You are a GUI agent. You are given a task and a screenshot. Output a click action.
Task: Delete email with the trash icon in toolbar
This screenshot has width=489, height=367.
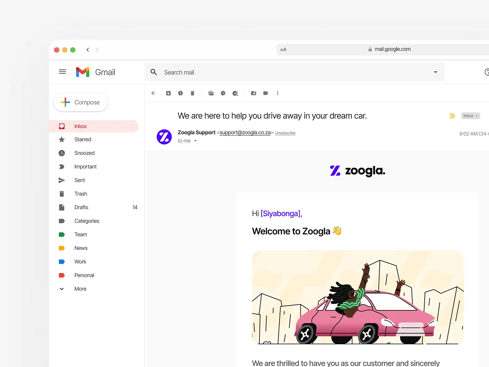tap(192, 93)
